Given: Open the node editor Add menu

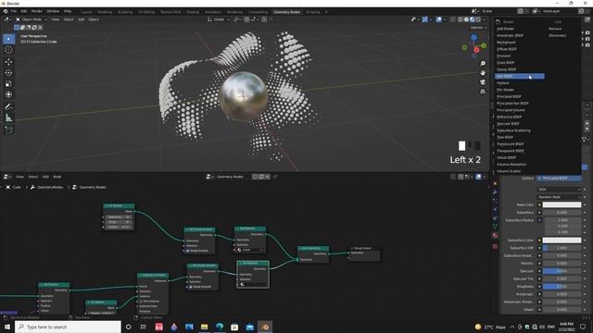Looking at the screenshot, I should point(45,177).
